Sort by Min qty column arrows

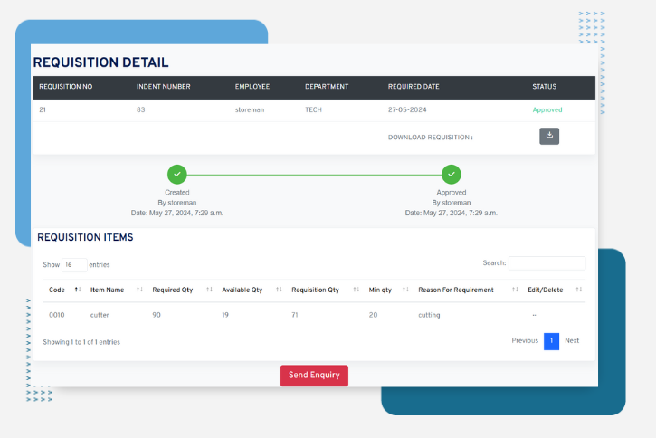[404, 290]
